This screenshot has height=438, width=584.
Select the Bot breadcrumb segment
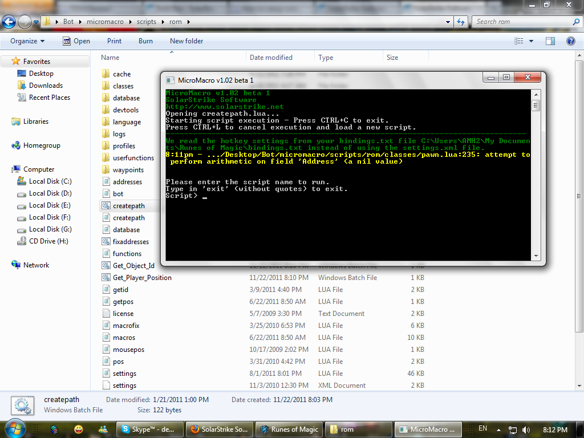(x=68, y=22)
